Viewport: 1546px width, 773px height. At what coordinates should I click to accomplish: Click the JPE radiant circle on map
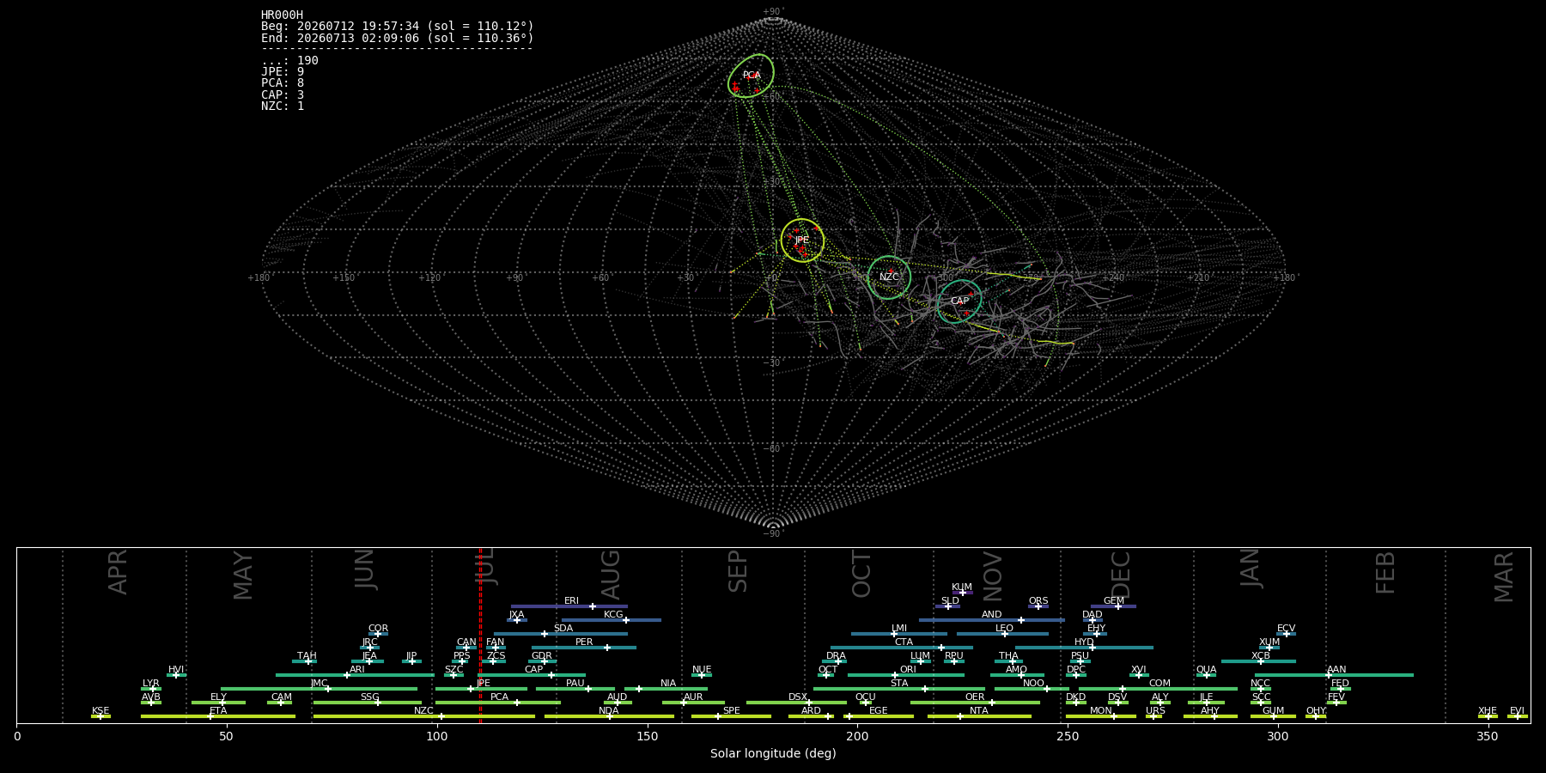802,240
